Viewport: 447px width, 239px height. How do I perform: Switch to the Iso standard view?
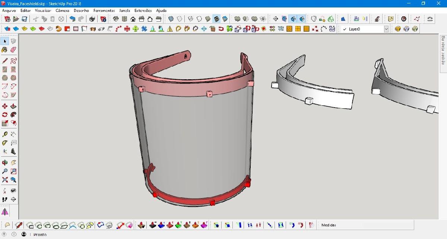coord(116,19)
